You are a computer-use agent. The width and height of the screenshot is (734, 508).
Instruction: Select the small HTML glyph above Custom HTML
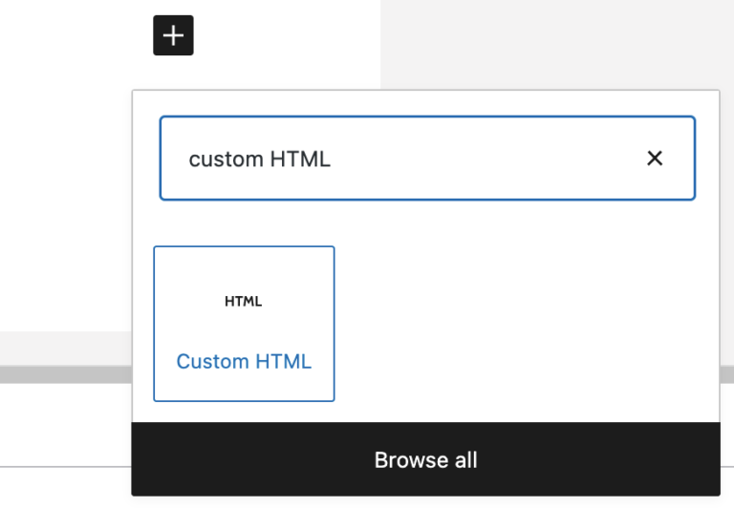pos(244,302)
